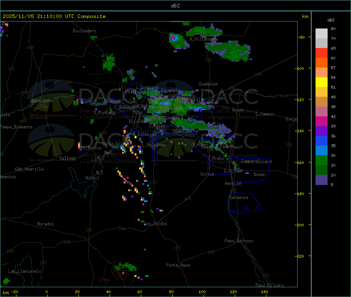
Task: Click the purple 5-10 dBZ legend swatch
Action: point(321,180)
